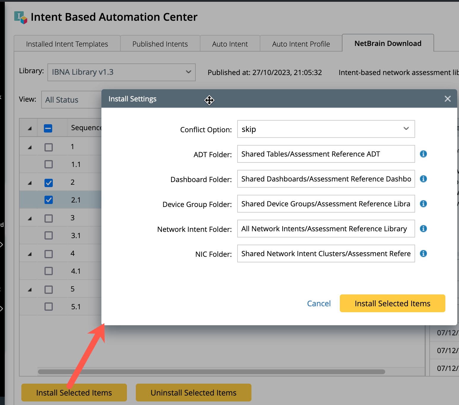Click Cancel in Install Settings dialog
The height and width of the screenshot is (405, 459).
pos(318,303)
